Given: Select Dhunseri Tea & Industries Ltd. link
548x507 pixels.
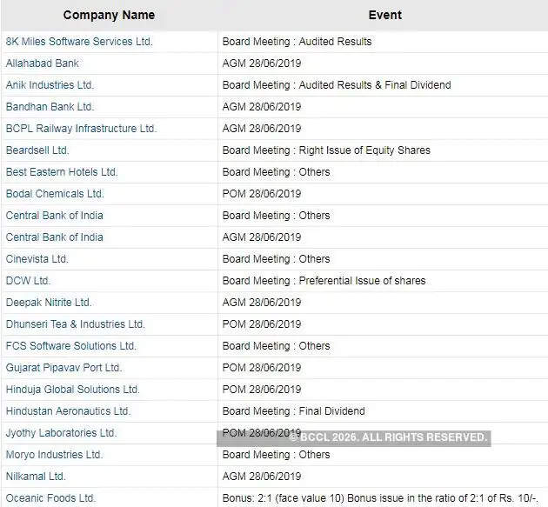Looking at the screenshot, I should pos(76,324).
